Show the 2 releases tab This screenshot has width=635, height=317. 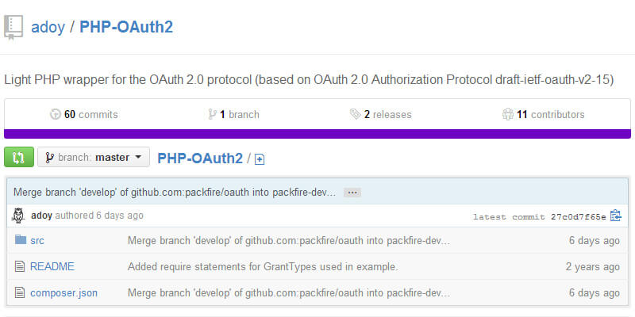pyautogui.click(x=380, y=114)
